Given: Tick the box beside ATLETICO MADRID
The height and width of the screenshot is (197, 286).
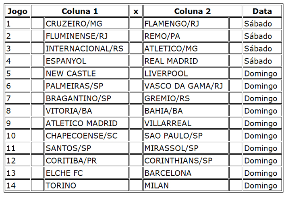Looking at the screenshot, I should (37, 123).
